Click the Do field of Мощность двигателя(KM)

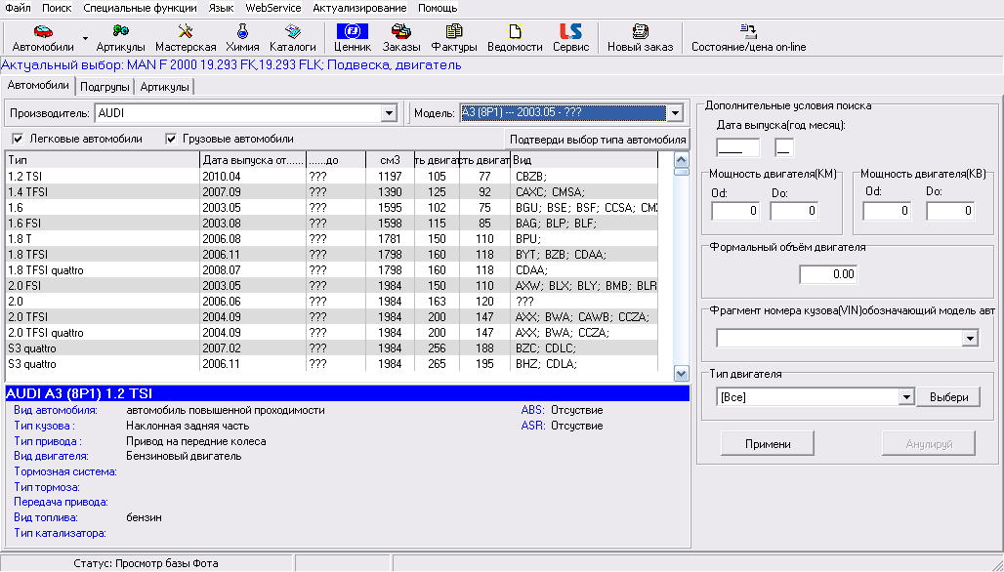point(794,211)
